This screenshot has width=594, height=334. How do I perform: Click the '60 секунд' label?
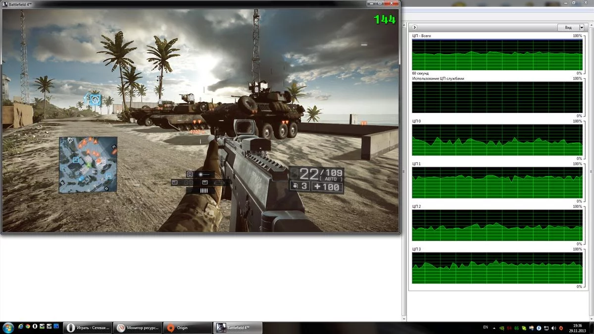420,73
